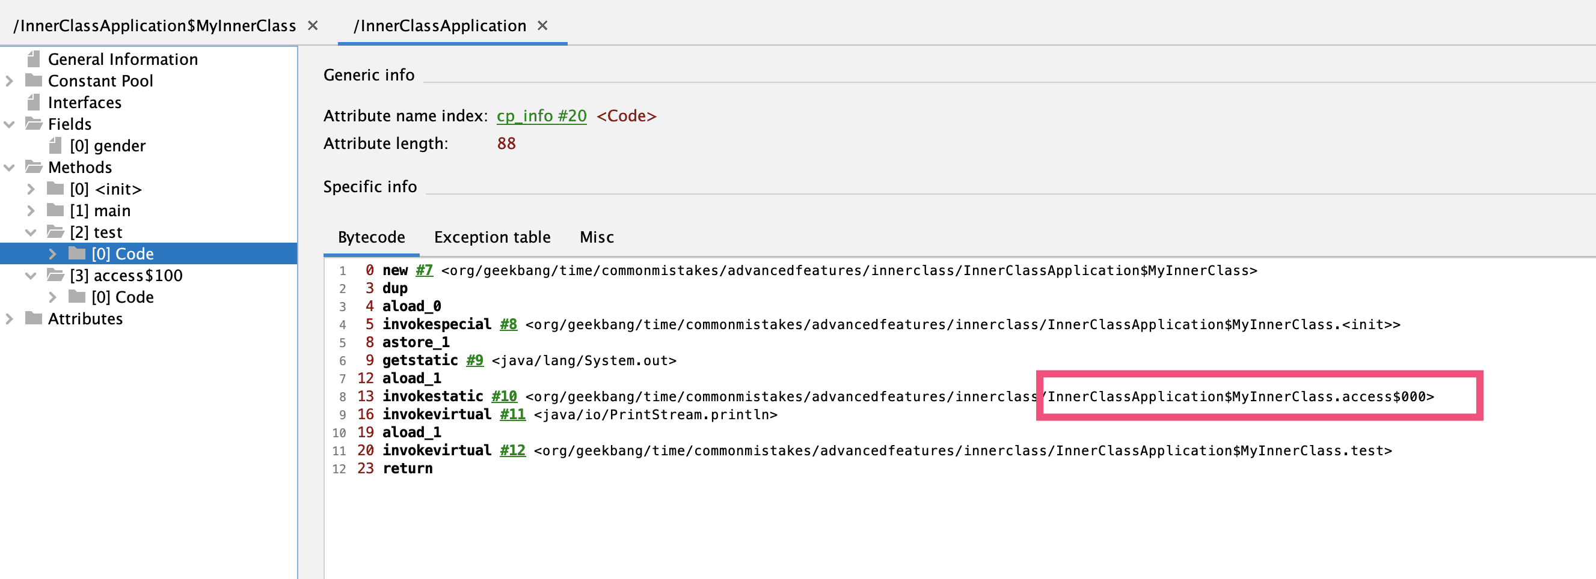Collapse the Methods tree node
The width and height of the screenshot is (1596, 579).
click(9, 167)
